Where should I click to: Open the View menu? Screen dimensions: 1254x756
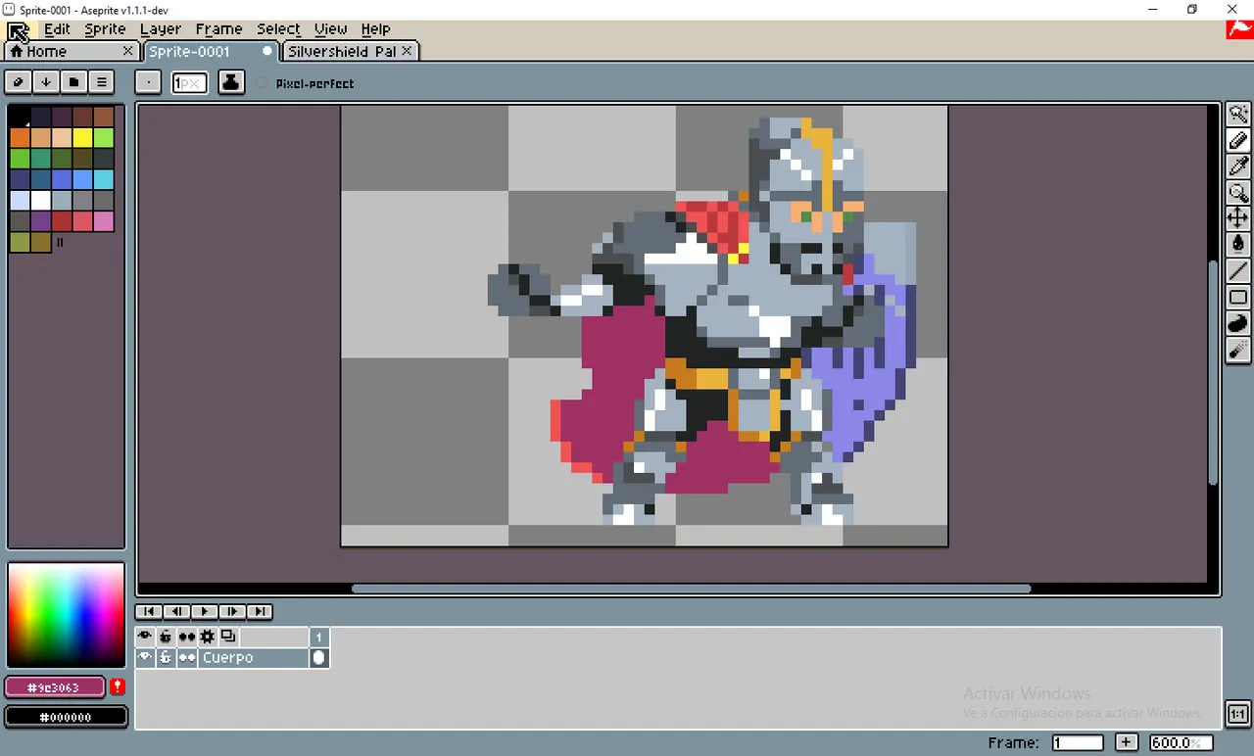(330, 29)
